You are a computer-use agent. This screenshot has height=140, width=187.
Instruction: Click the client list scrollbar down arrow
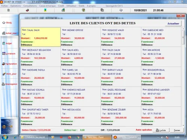pos(183,125)
